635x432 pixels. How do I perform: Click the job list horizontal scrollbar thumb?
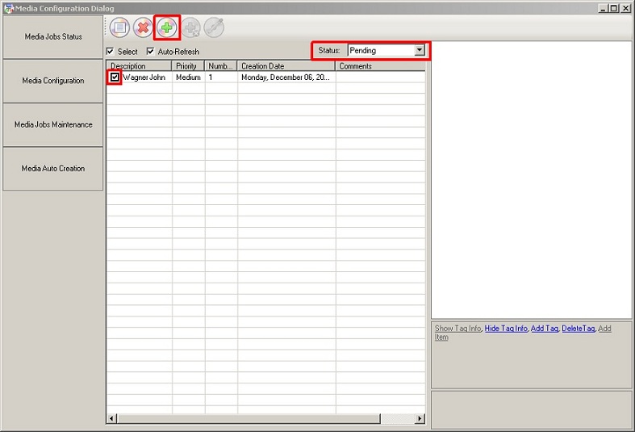point(249,418)
